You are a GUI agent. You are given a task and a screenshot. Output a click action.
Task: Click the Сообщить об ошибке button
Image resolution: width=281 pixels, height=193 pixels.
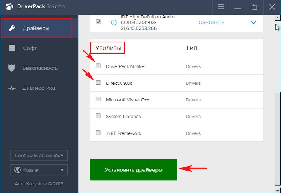(39, 155)
